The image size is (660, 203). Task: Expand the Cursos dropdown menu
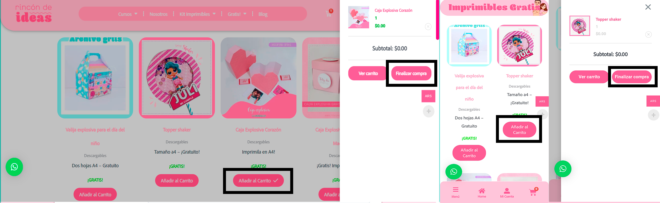pyautogui.click(x=128, y=14)
